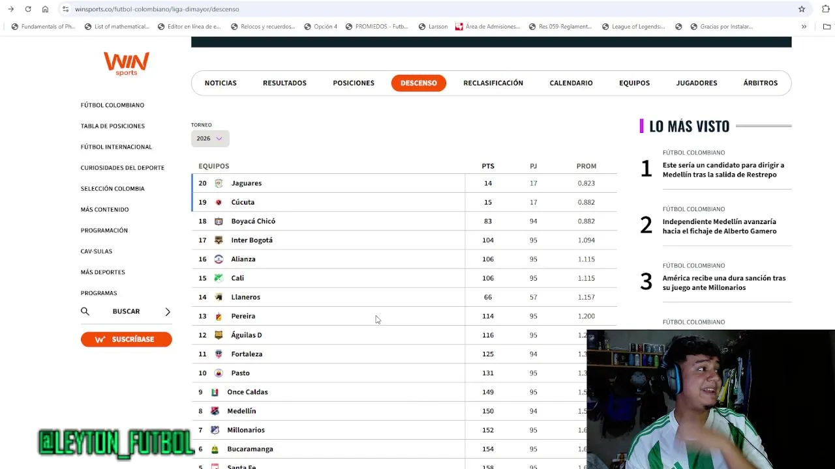
Task: Click Pasto team crest icon
Action: point(219,373)
